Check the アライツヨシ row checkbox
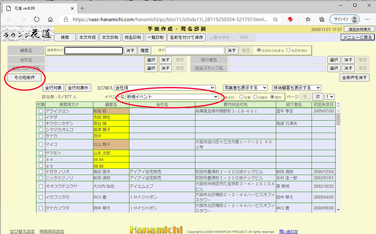376x234 pixels. (41, 111)
